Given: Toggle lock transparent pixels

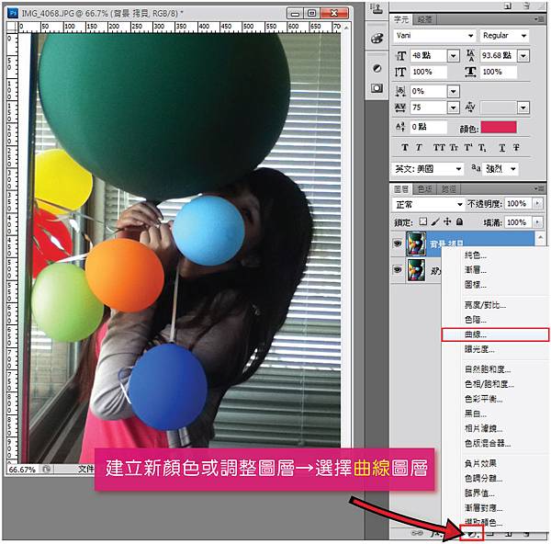Looking at the screenshot, I should coord(423,221).
